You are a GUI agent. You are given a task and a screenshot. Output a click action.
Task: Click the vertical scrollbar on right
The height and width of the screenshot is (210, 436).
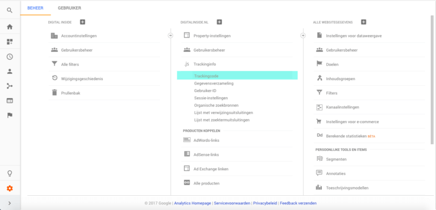[x=432, y=79]
